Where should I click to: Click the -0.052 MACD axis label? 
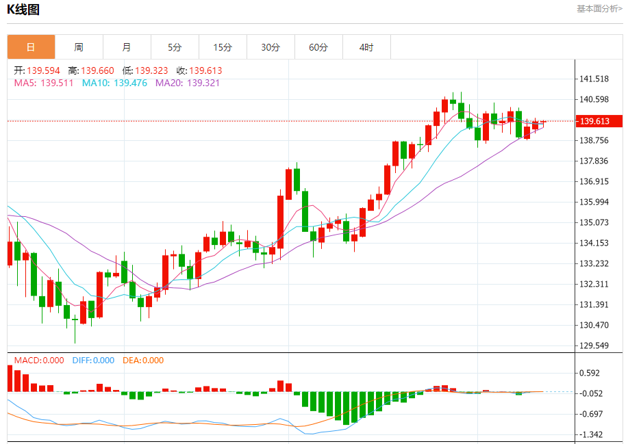pos(591,393)
